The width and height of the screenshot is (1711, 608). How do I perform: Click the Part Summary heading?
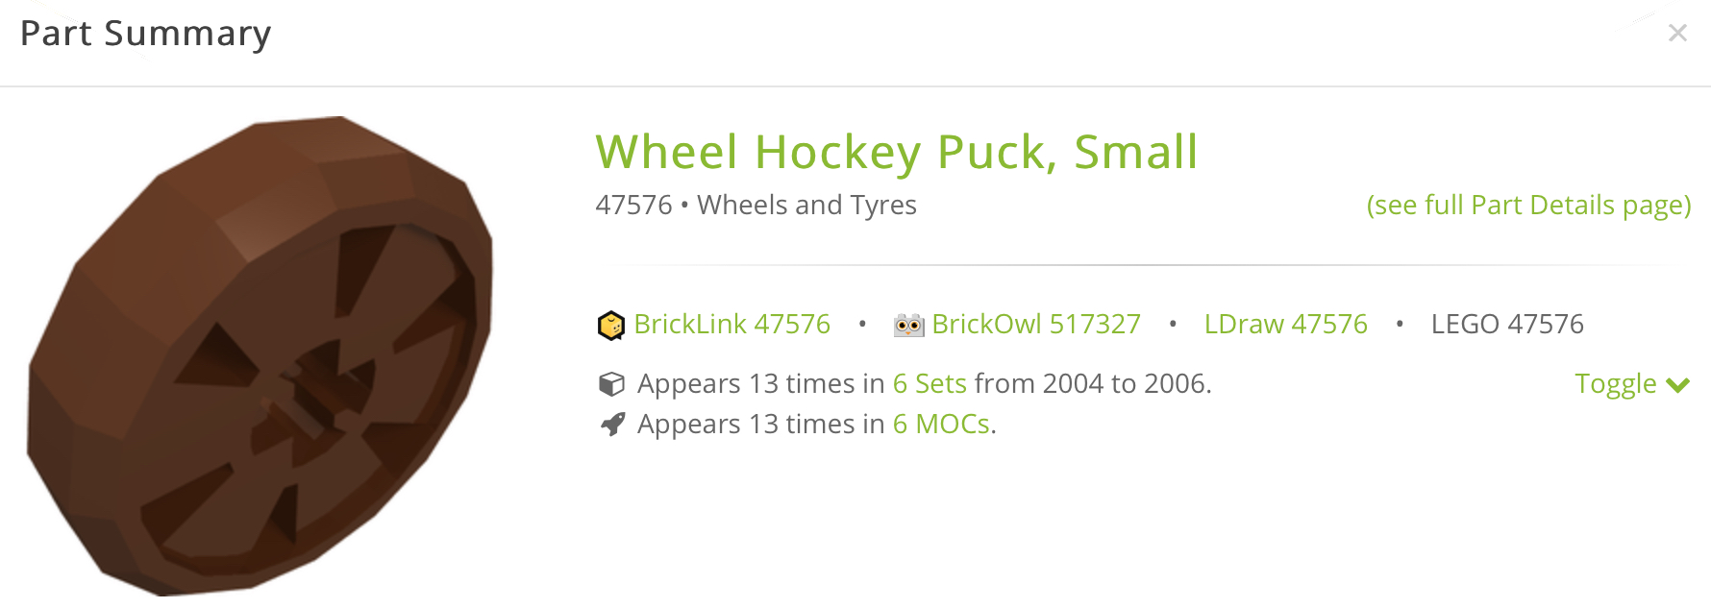pyautogui.click(x=146, y=34)
